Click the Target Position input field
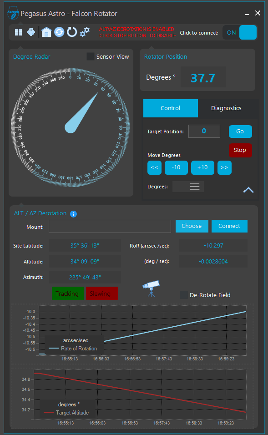268x435 pixels. (x=204, y=131)
